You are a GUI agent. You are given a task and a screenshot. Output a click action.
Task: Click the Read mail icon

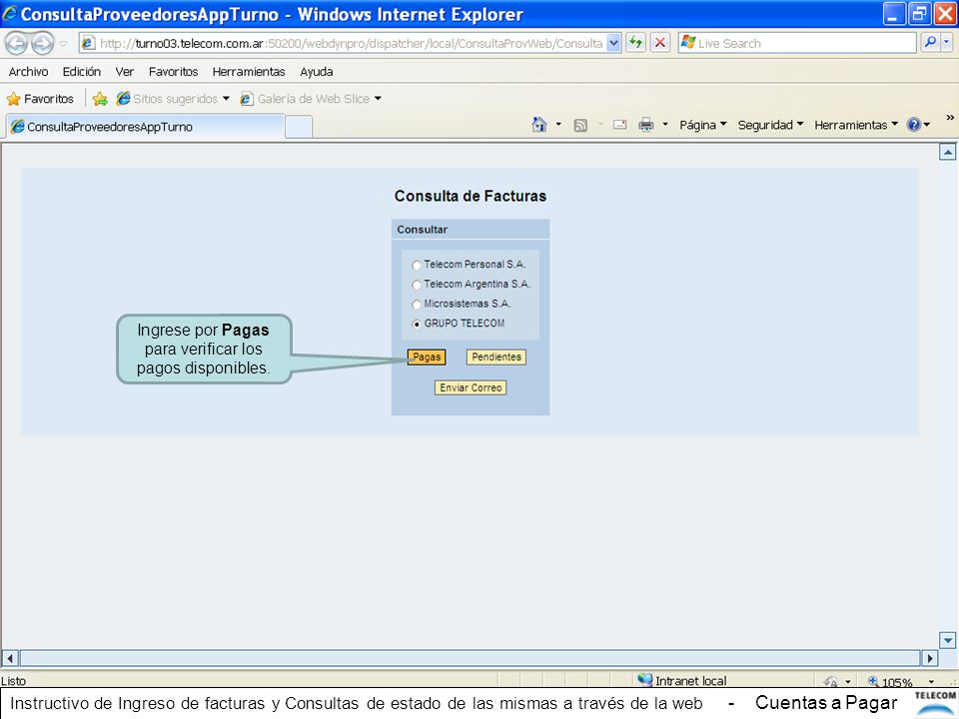tap(620, 125)
